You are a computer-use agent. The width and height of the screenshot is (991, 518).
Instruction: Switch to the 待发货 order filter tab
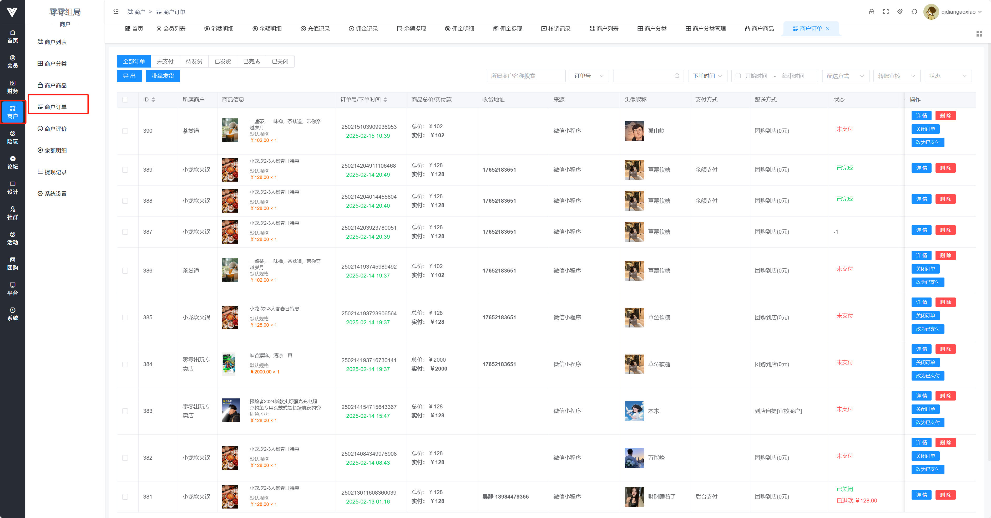(x=194, y=61)
